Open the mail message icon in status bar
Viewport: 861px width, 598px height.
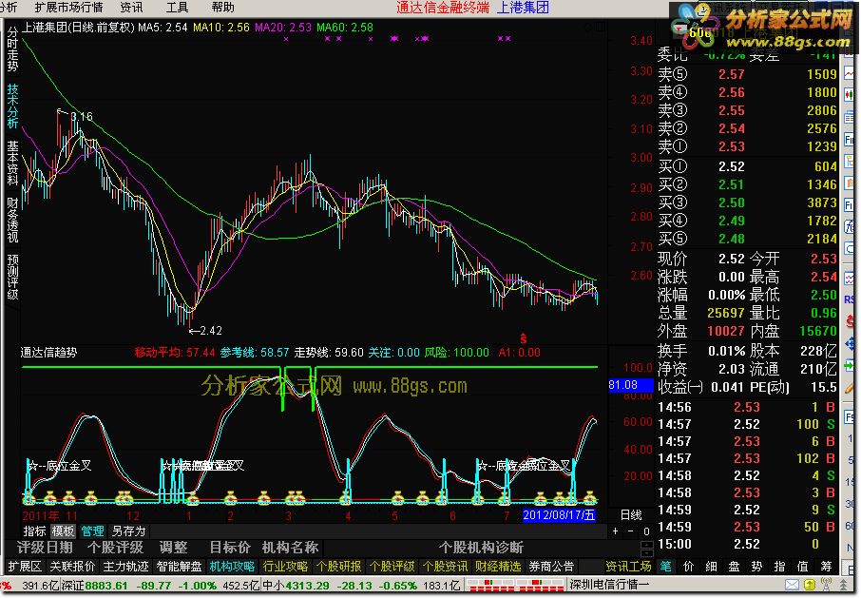tap(792, 586)
